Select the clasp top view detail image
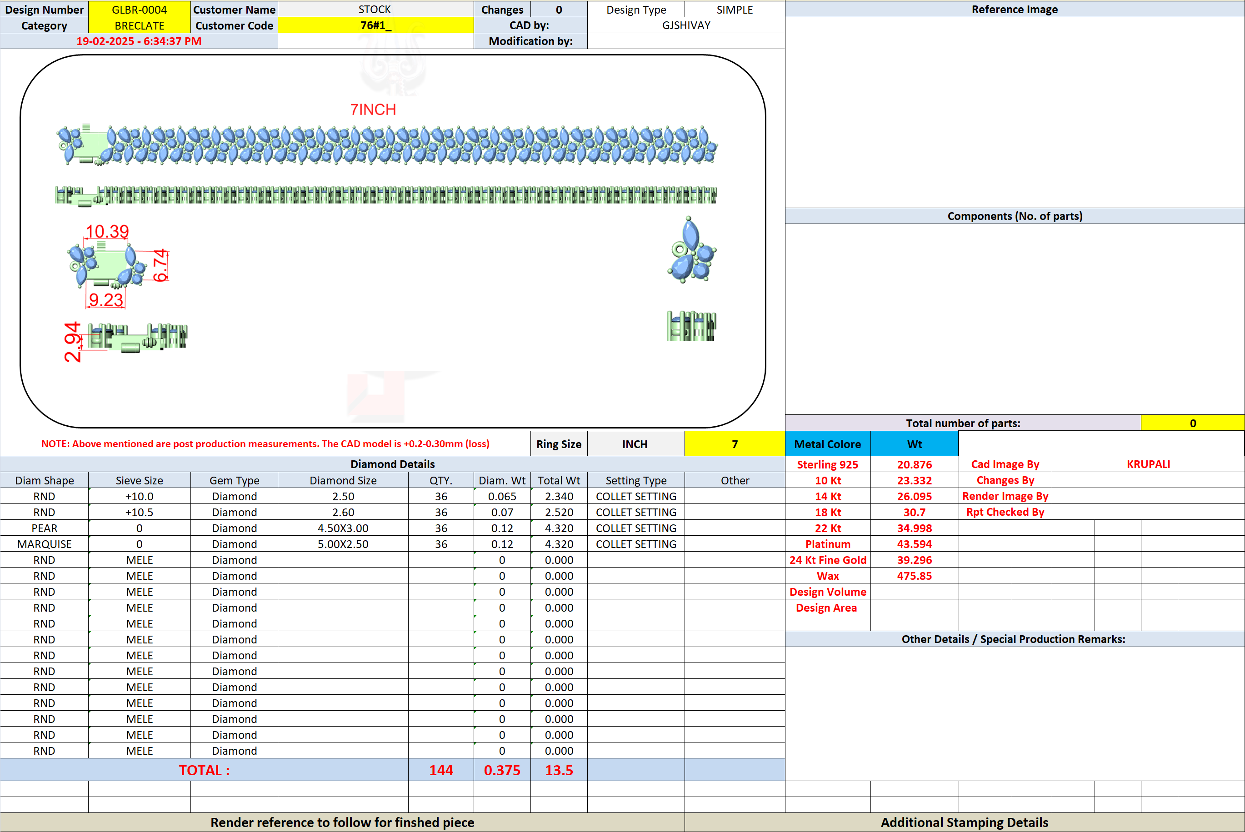The height and width of the screenshot is (832, 1245). (108, 265)
